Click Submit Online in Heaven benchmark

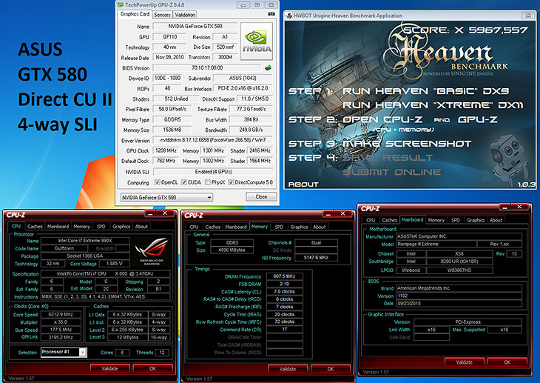(x=392, y=172)
